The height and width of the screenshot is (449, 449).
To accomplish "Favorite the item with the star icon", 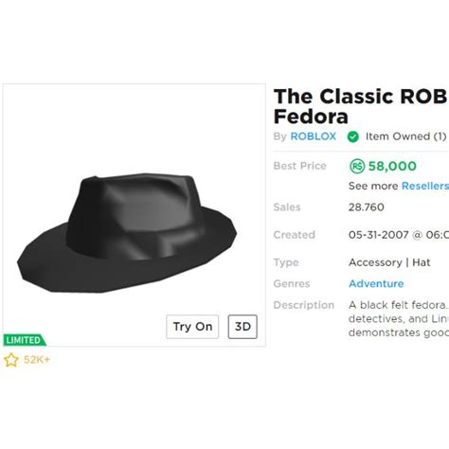I will coord(11,360).
